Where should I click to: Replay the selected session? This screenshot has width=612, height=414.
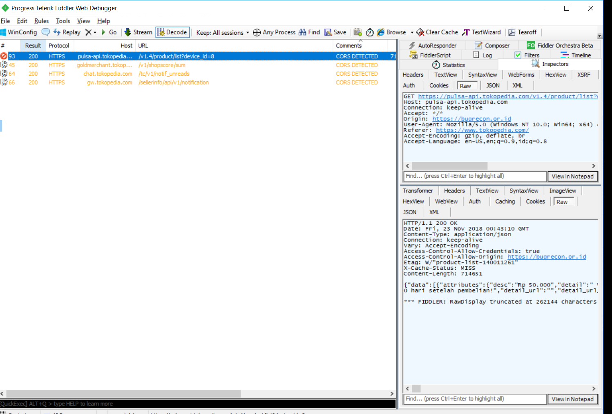(x=67, y=32)
